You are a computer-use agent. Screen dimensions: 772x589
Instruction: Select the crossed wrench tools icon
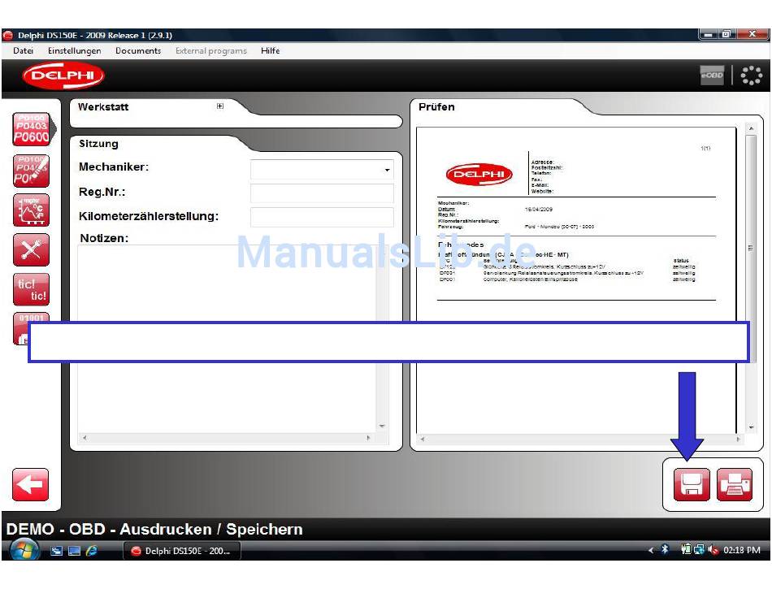click(x=31, y=250)
